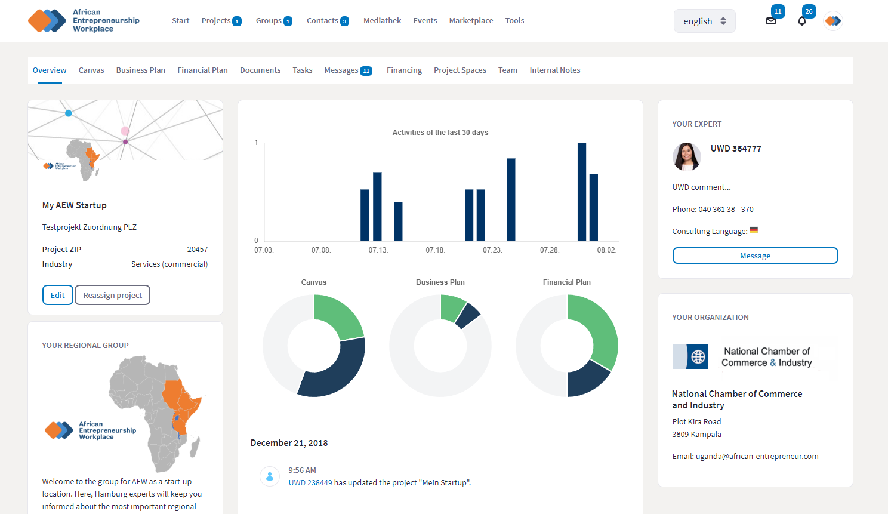Click the UWD comment... text
This screenshot has width=888, height=514.
click(701, 187)
